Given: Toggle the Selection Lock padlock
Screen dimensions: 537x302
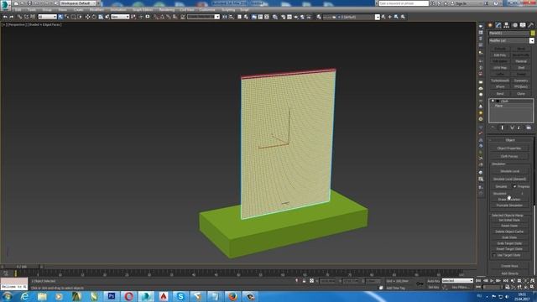Looking at the screenshot, I should tap(304, 281).
